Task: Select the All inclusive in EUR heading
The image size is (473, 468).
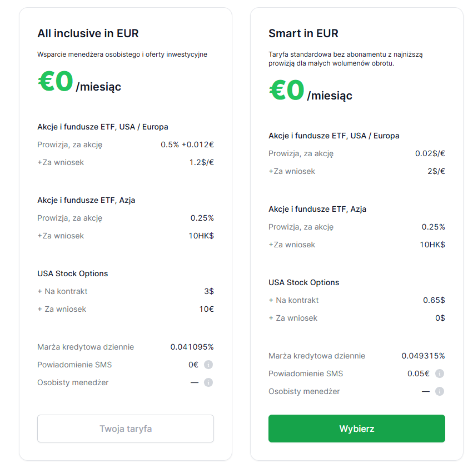Action: click(x=88, y=33)
